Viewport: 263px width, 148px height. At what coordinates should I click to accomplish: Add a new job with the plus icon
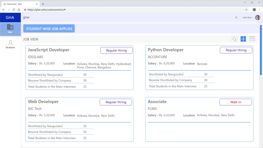tap(243, 39)
